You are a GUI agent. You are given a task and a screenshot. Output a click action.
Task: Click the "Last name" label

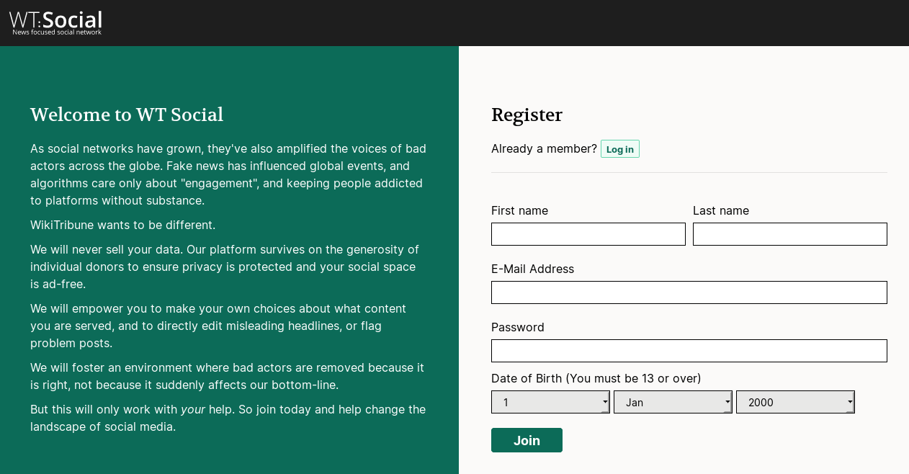(720, 210)
